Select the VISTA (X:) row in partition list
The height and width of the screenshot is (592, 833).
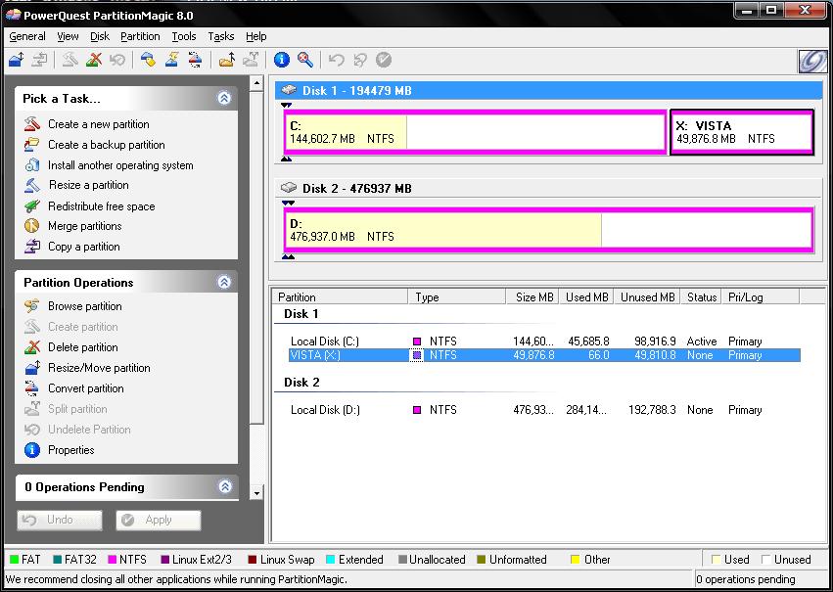544,355
